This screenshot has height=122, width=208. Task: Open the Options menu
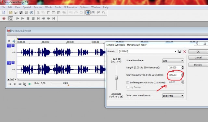pyautogui.click(x=84, y=7)
